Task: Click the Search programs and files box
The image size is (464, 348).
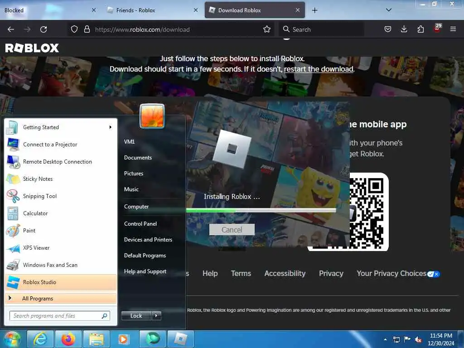Action: (60, 316)
